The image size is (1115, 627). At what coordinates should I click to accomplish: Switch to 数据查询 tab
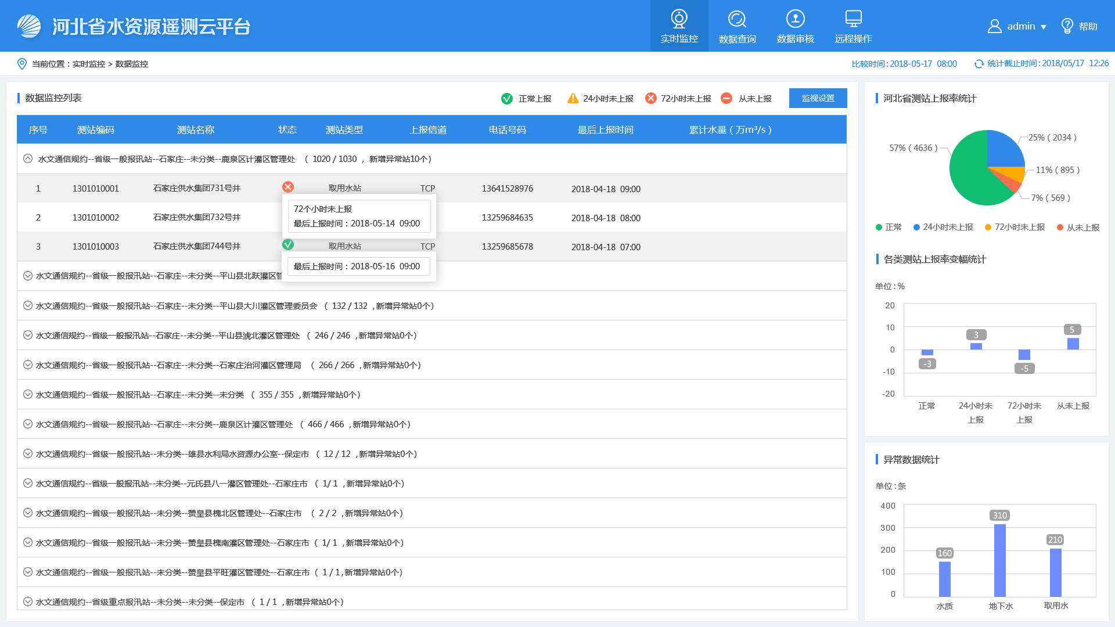[737, 26]
